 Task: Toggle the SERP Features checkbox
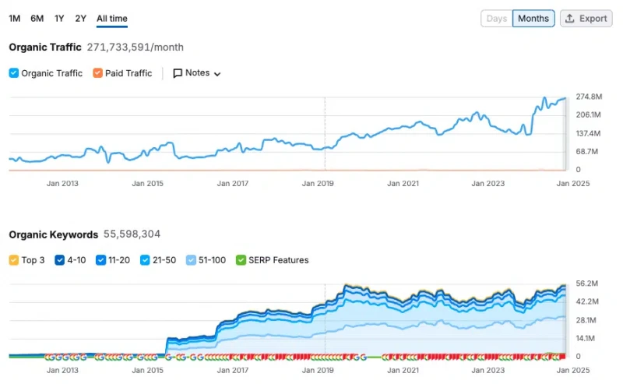coord(241,260)
